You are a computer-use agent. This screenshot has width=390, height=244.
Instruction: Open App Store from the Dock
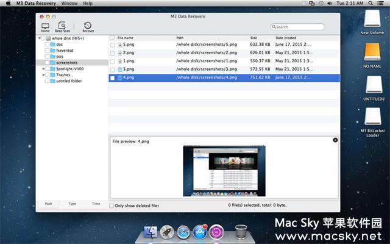point(200,232)
